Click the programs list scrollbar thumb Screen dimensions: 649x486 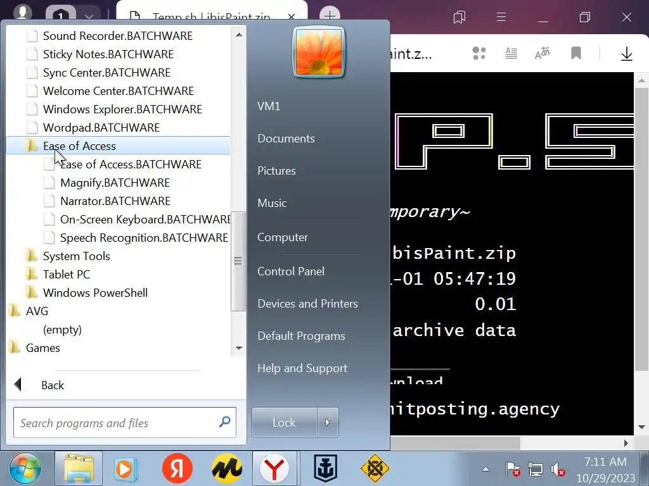(238, 261)
